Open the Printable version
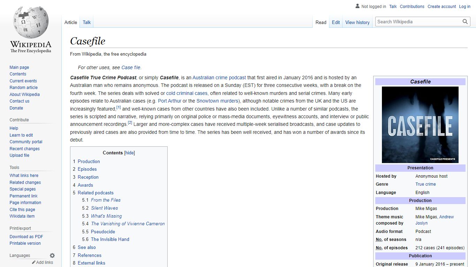476x267 pixels. pos(25,243)
